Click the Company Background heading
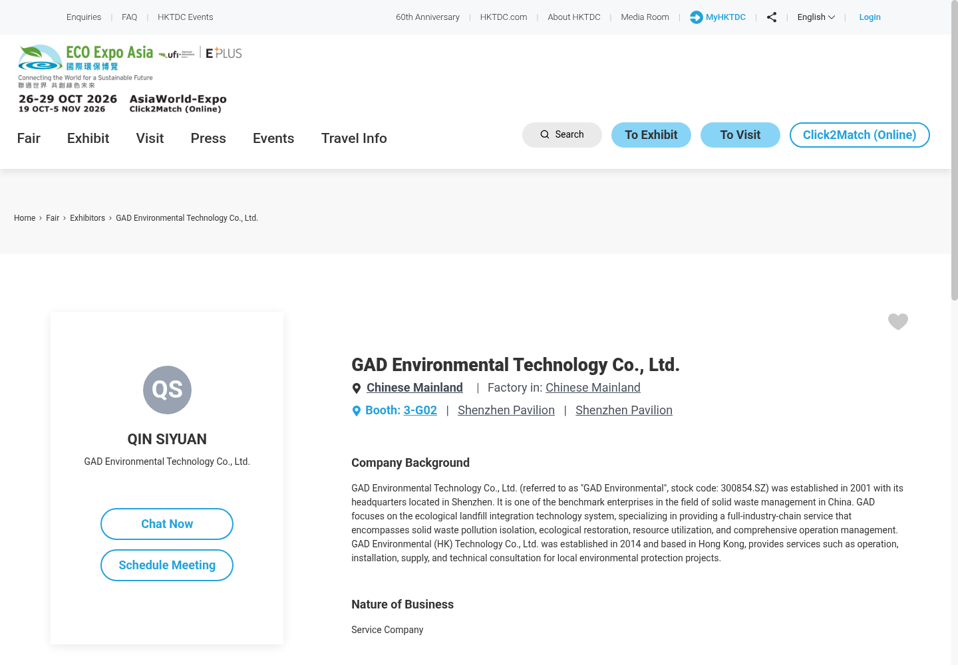 tap(410, 463)
